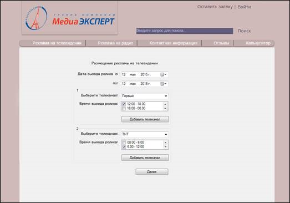Check the 12.00 - 18.00 time slot
Viewport: 290px width, 203px height.
tap(124, 104)
